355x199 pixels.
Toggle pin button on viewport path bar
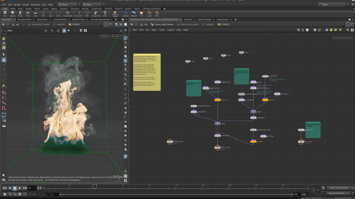(106, 24)
